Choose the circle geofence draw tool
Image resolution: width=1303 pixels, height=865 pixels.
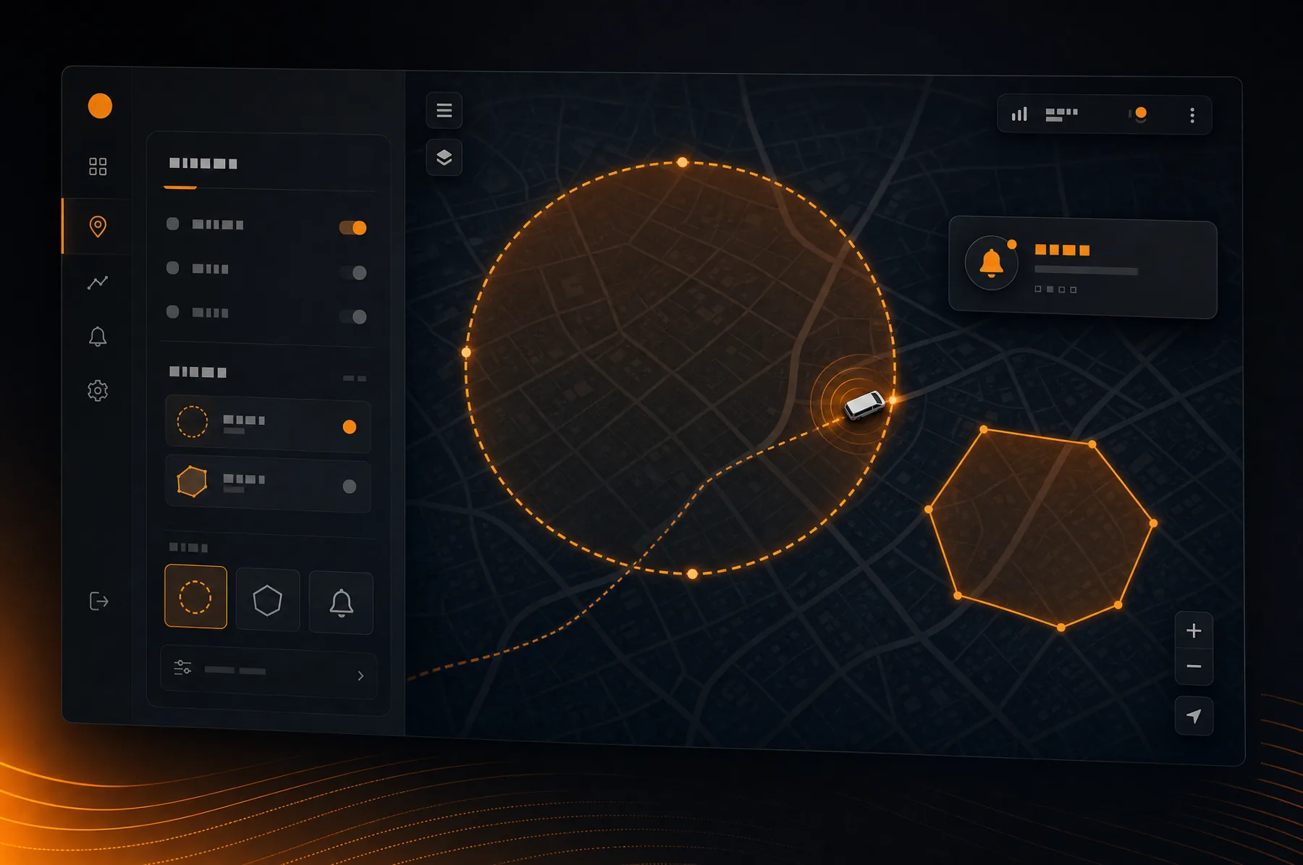click(x=195, y=597)
